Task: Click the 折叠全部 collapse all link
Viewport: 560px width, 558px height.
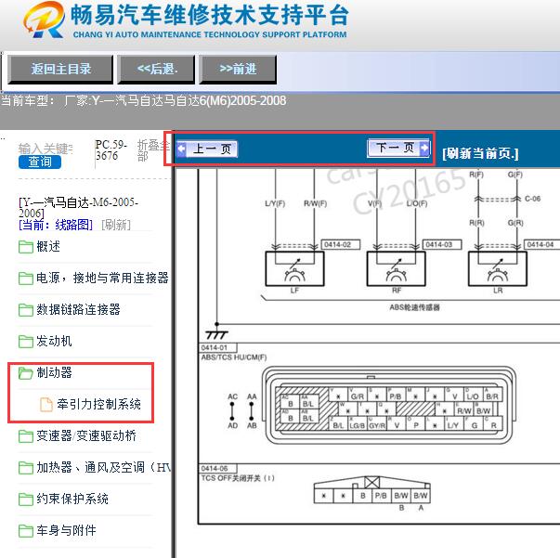Action: (153, 150)
